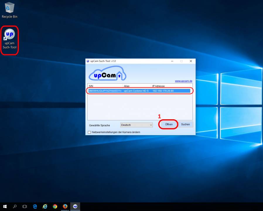Open the www.upcam.de link
The height and width of the screenshot is (211, 263).
pyautogui.click(x=184, y=81)
